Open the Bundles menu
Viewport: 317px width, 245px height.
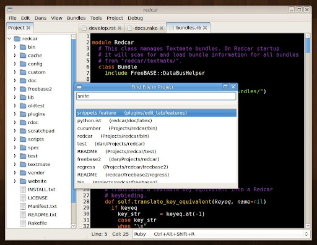[76, 18]
